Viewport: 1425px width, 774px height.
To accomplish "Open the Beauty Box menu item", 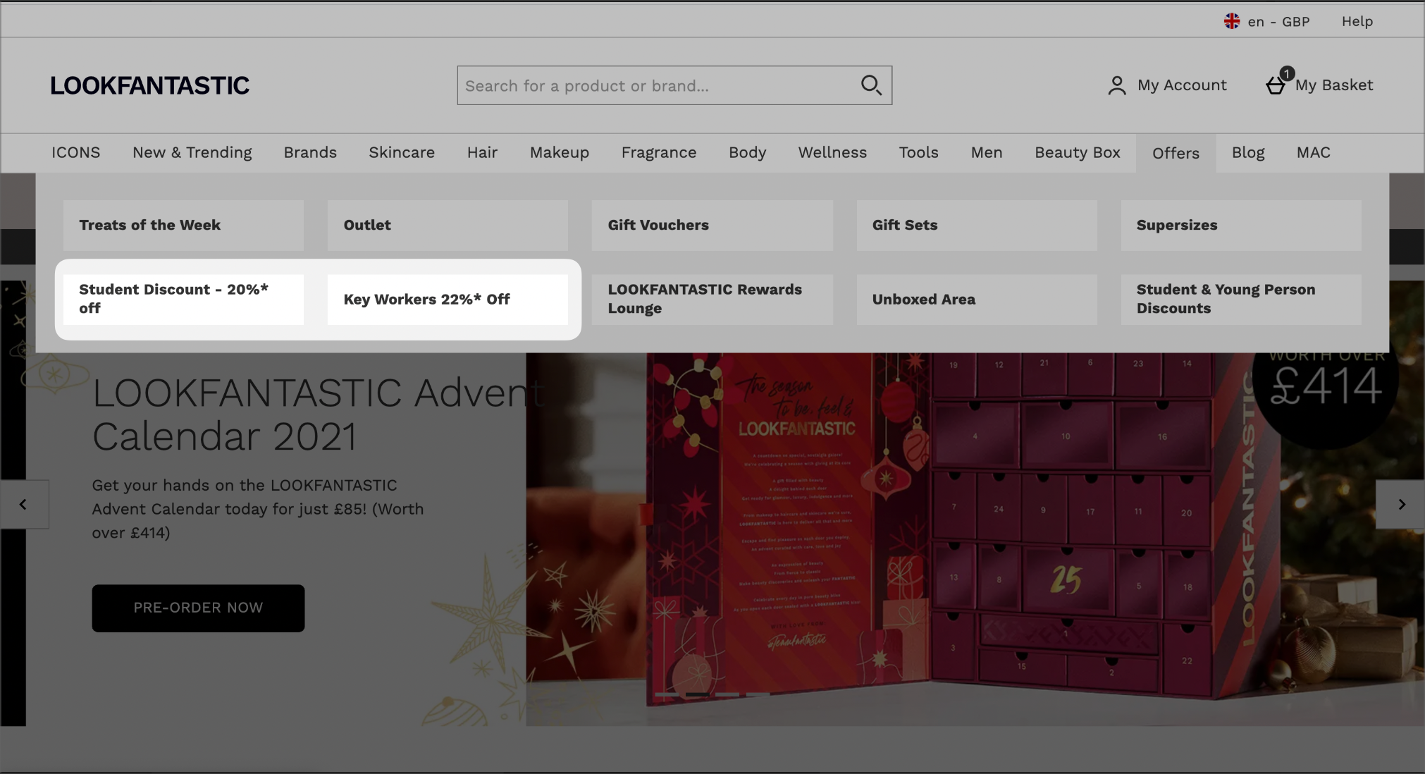I will tap(1077, 152).
